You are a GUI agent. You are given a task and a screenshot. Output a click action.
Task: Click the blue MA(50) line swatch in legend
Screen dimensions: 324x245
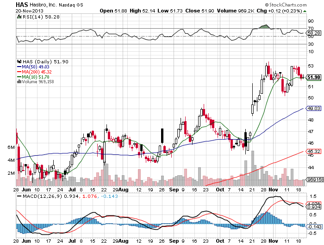19,67
